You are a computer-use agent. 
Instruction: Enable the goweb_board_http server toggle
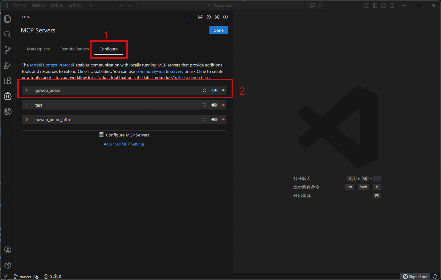[214, 119]
